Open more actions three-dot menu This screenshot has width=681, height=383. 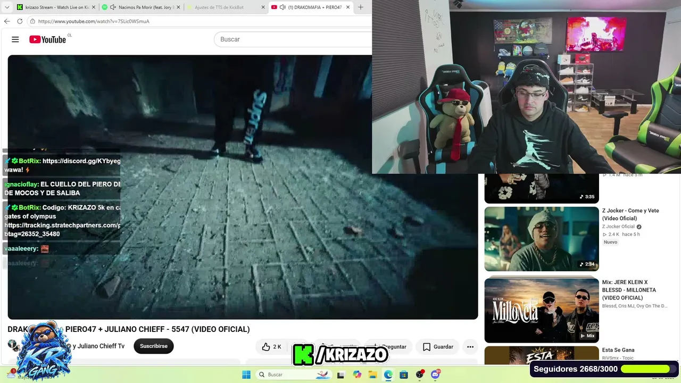pos(470,347)
